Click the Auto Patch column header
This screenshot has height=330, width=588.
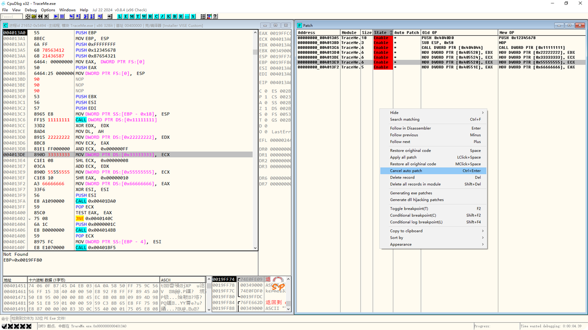tap(407, 32)
